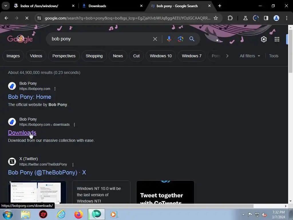293x220 pixels.
Task: Open the Tools search options
Action: 274,56
